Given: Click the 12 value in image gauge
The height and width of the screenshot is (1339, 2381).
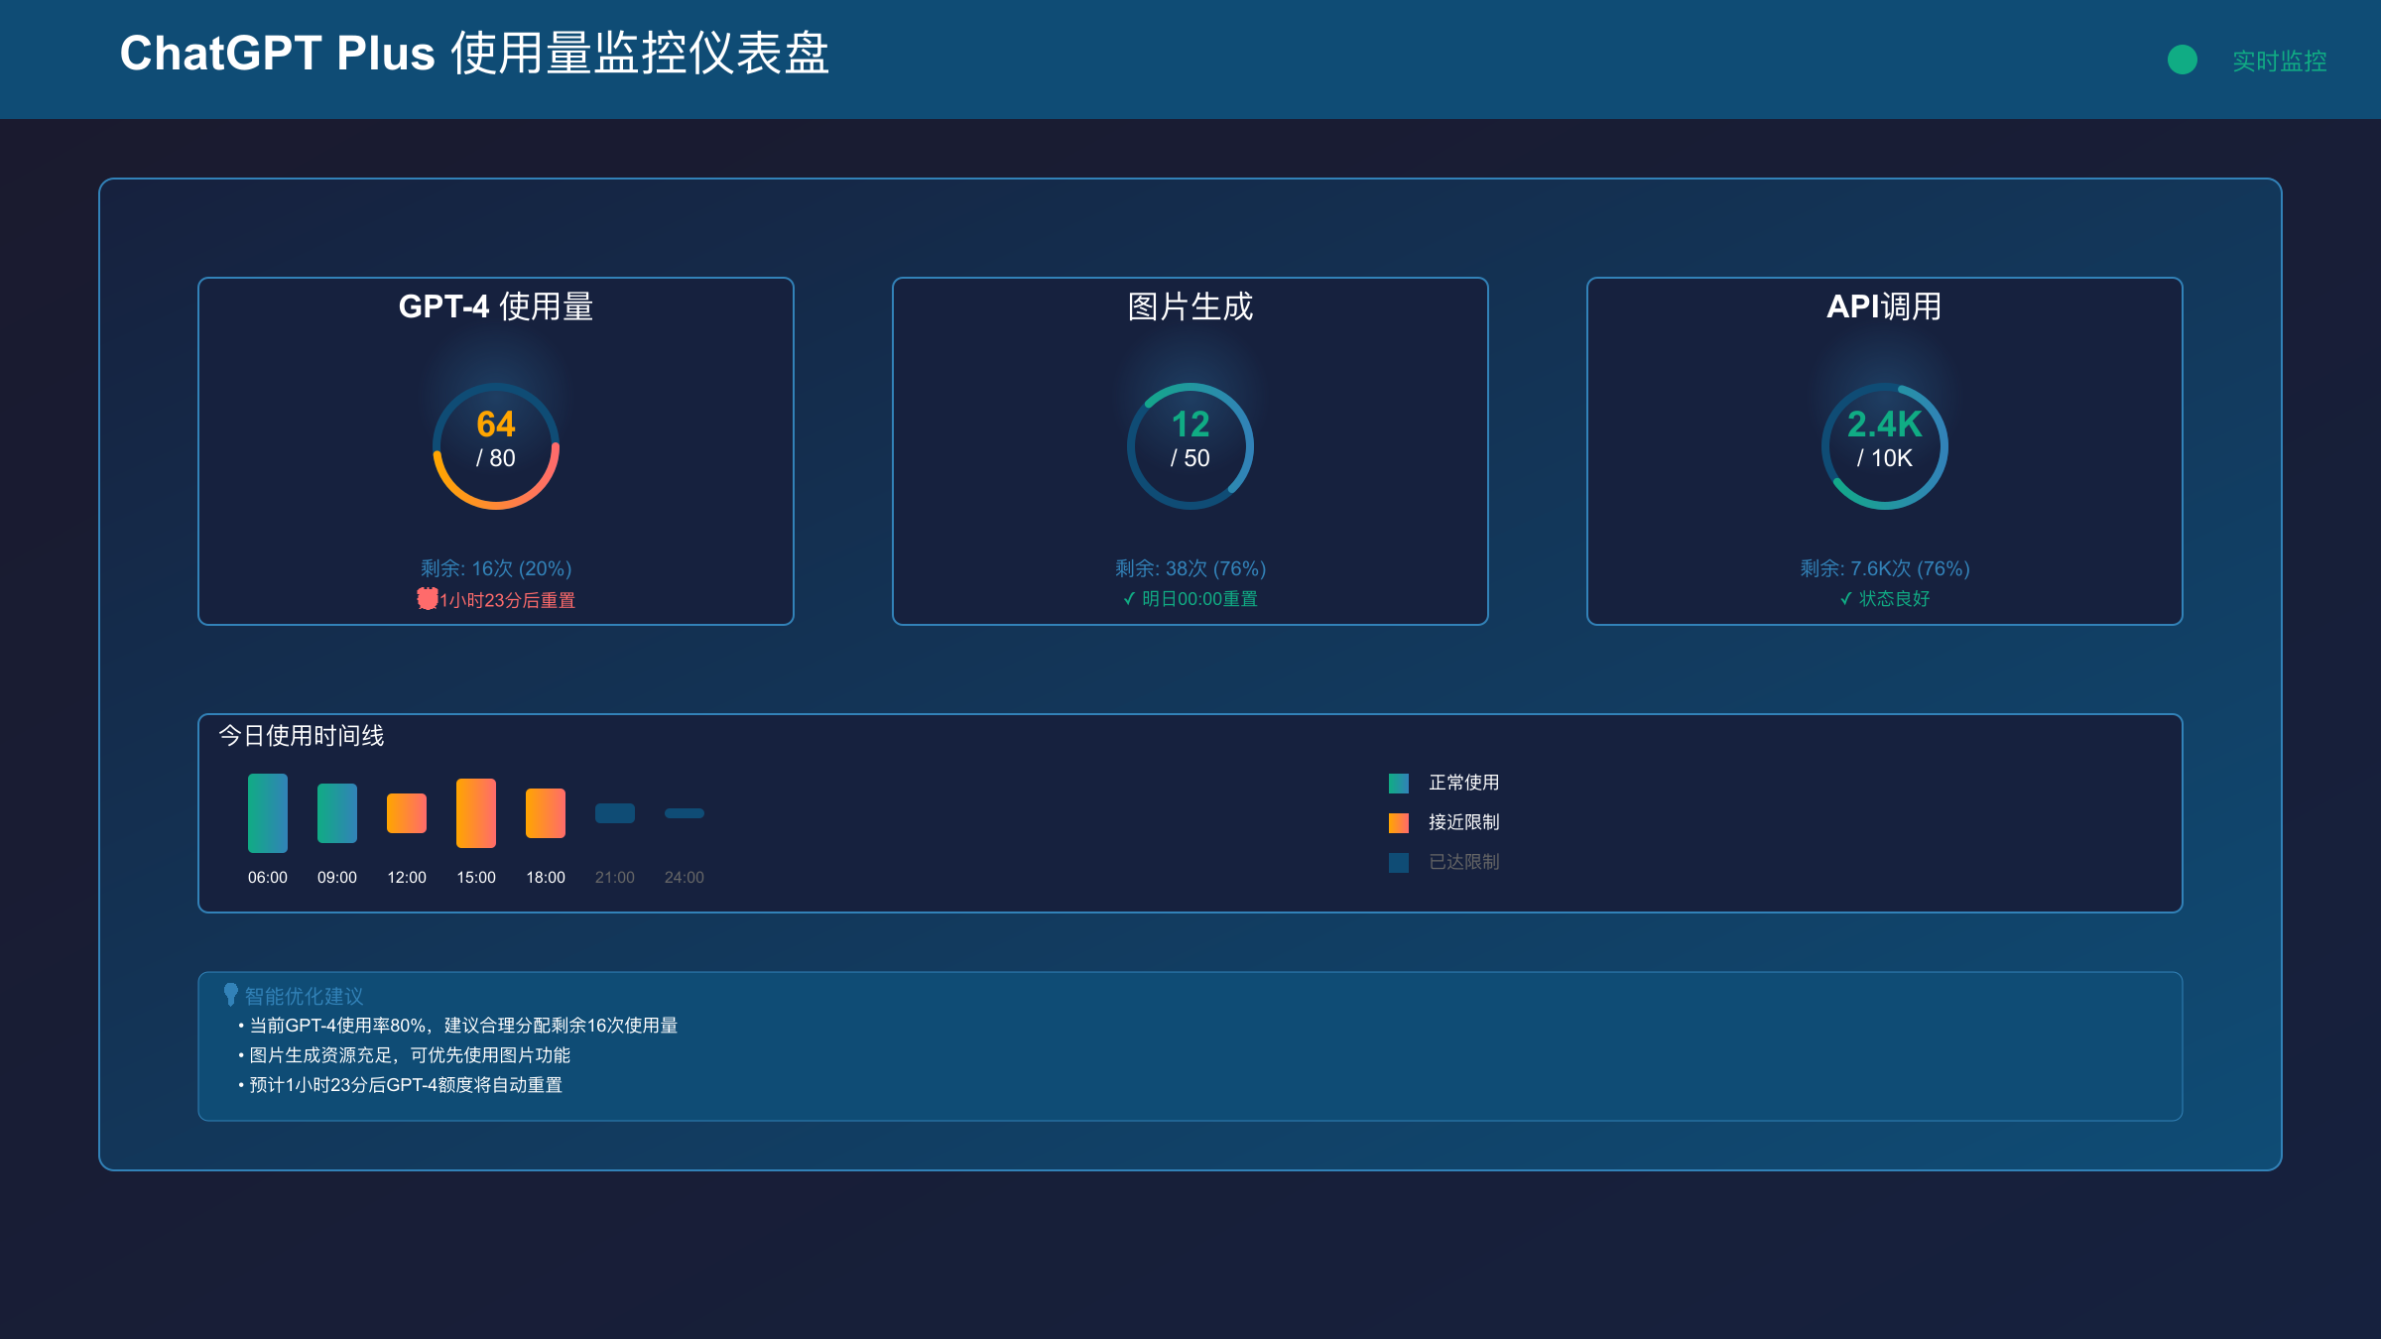Looking at the screenshot, I should click(1190, 425).
